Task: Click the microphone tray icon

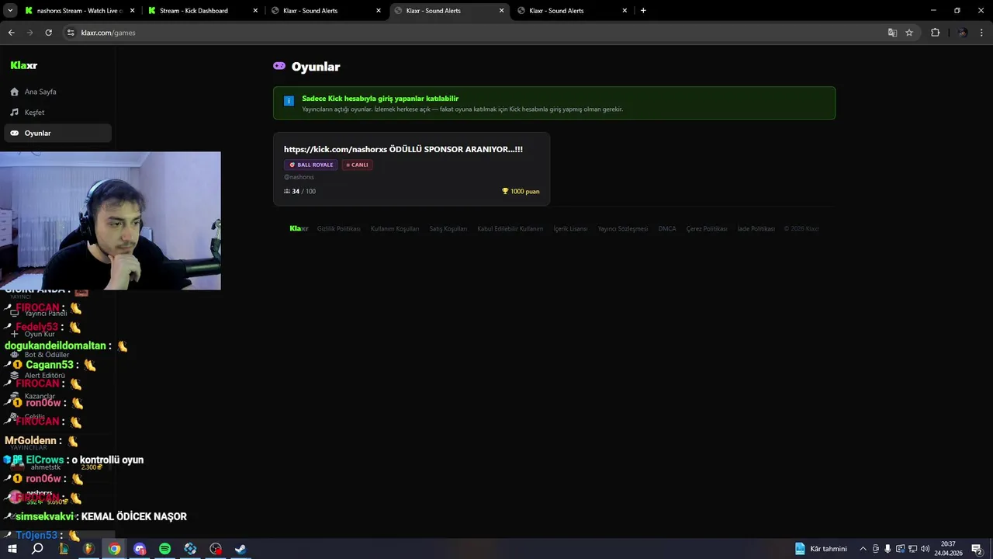Action: pyautogui.click(x=887, y=549)
